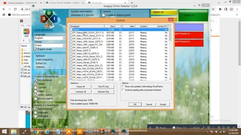The image size is (241, 135).
Task: Open the File menu in WinRAR window
Action: tap(23, 25)
